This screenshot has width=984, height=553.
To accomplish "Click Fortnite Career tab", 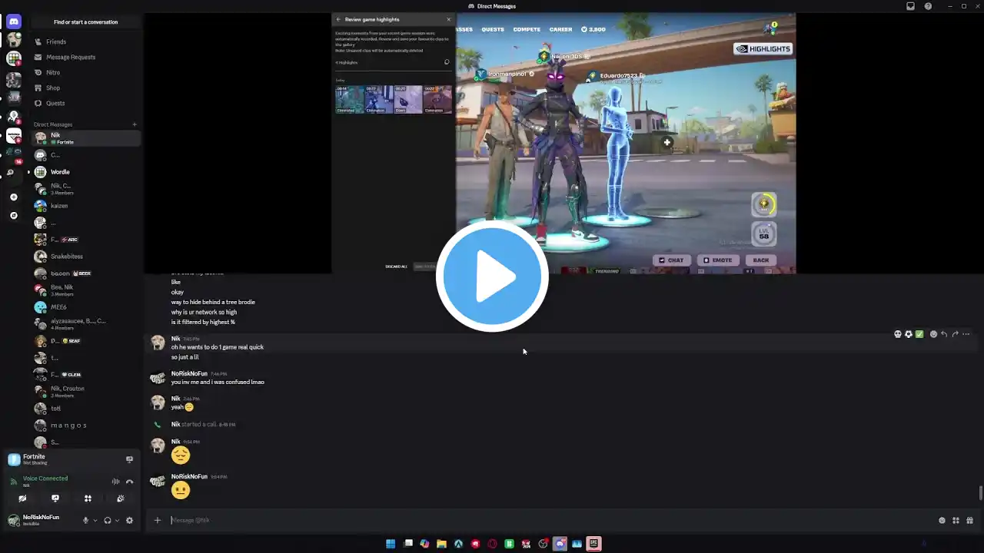I will (x=560, y=29).
